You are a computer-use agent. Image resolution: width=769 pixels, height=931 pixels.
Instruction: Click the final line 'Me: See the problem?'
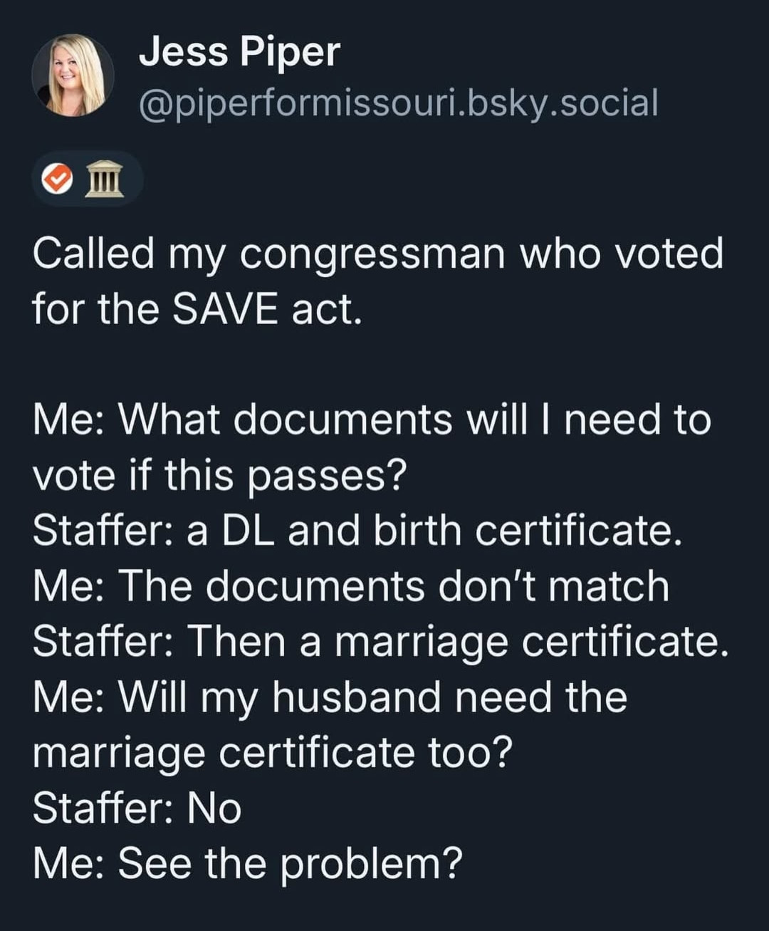248,865
